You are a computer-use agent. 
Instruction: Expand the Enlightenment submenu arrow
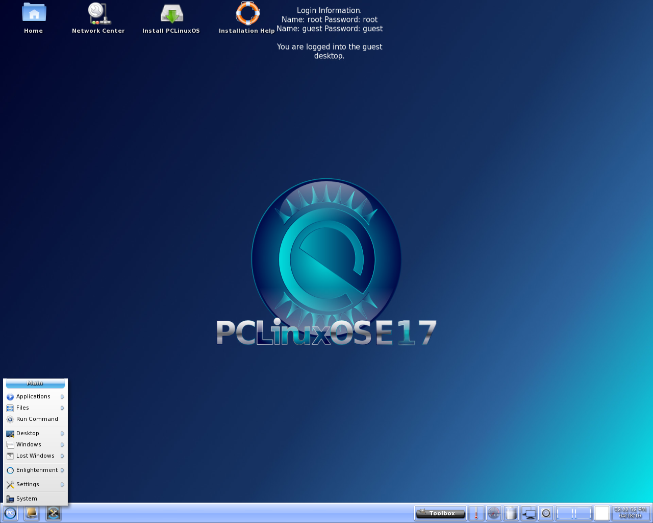tap(62, 470)
